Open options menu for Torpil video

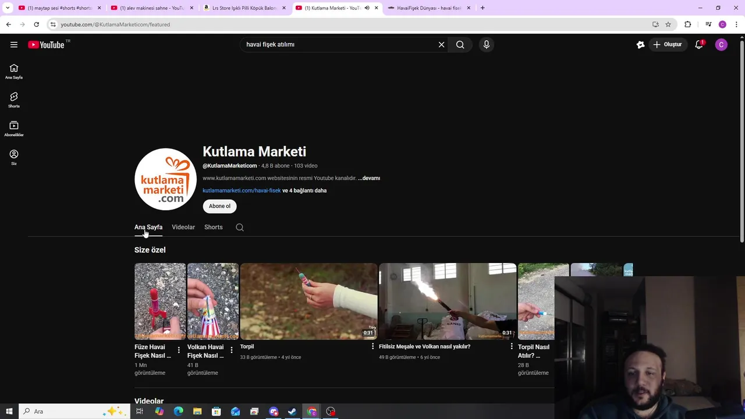pos(373,346)
